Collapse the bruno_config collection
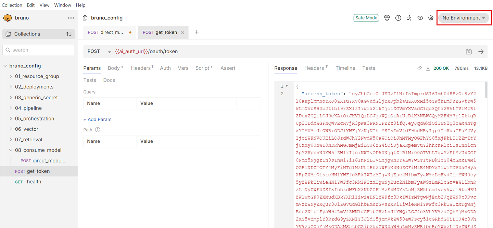 5,66
